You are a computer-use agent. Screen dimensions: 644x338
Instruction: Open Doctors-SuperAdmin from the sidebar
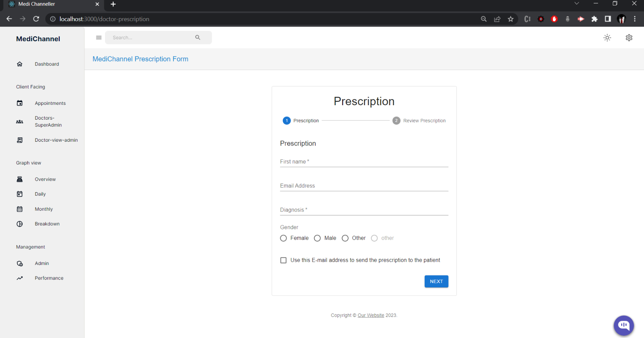pyautogui.click(x=48, y=121)
